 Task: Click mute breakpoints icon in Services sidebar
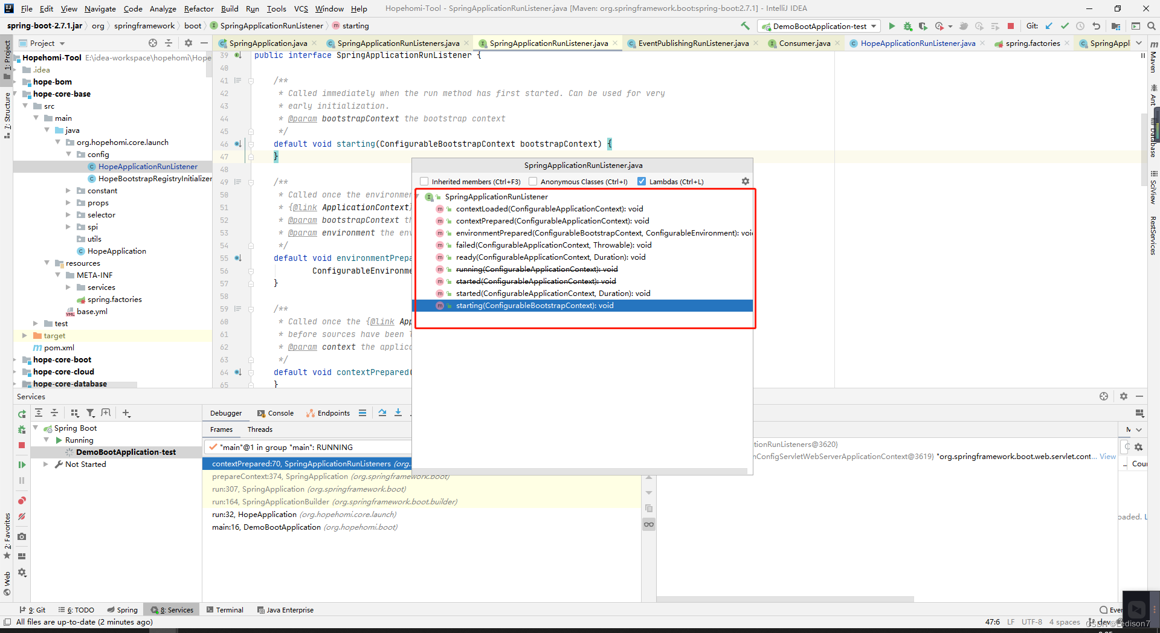22,517
